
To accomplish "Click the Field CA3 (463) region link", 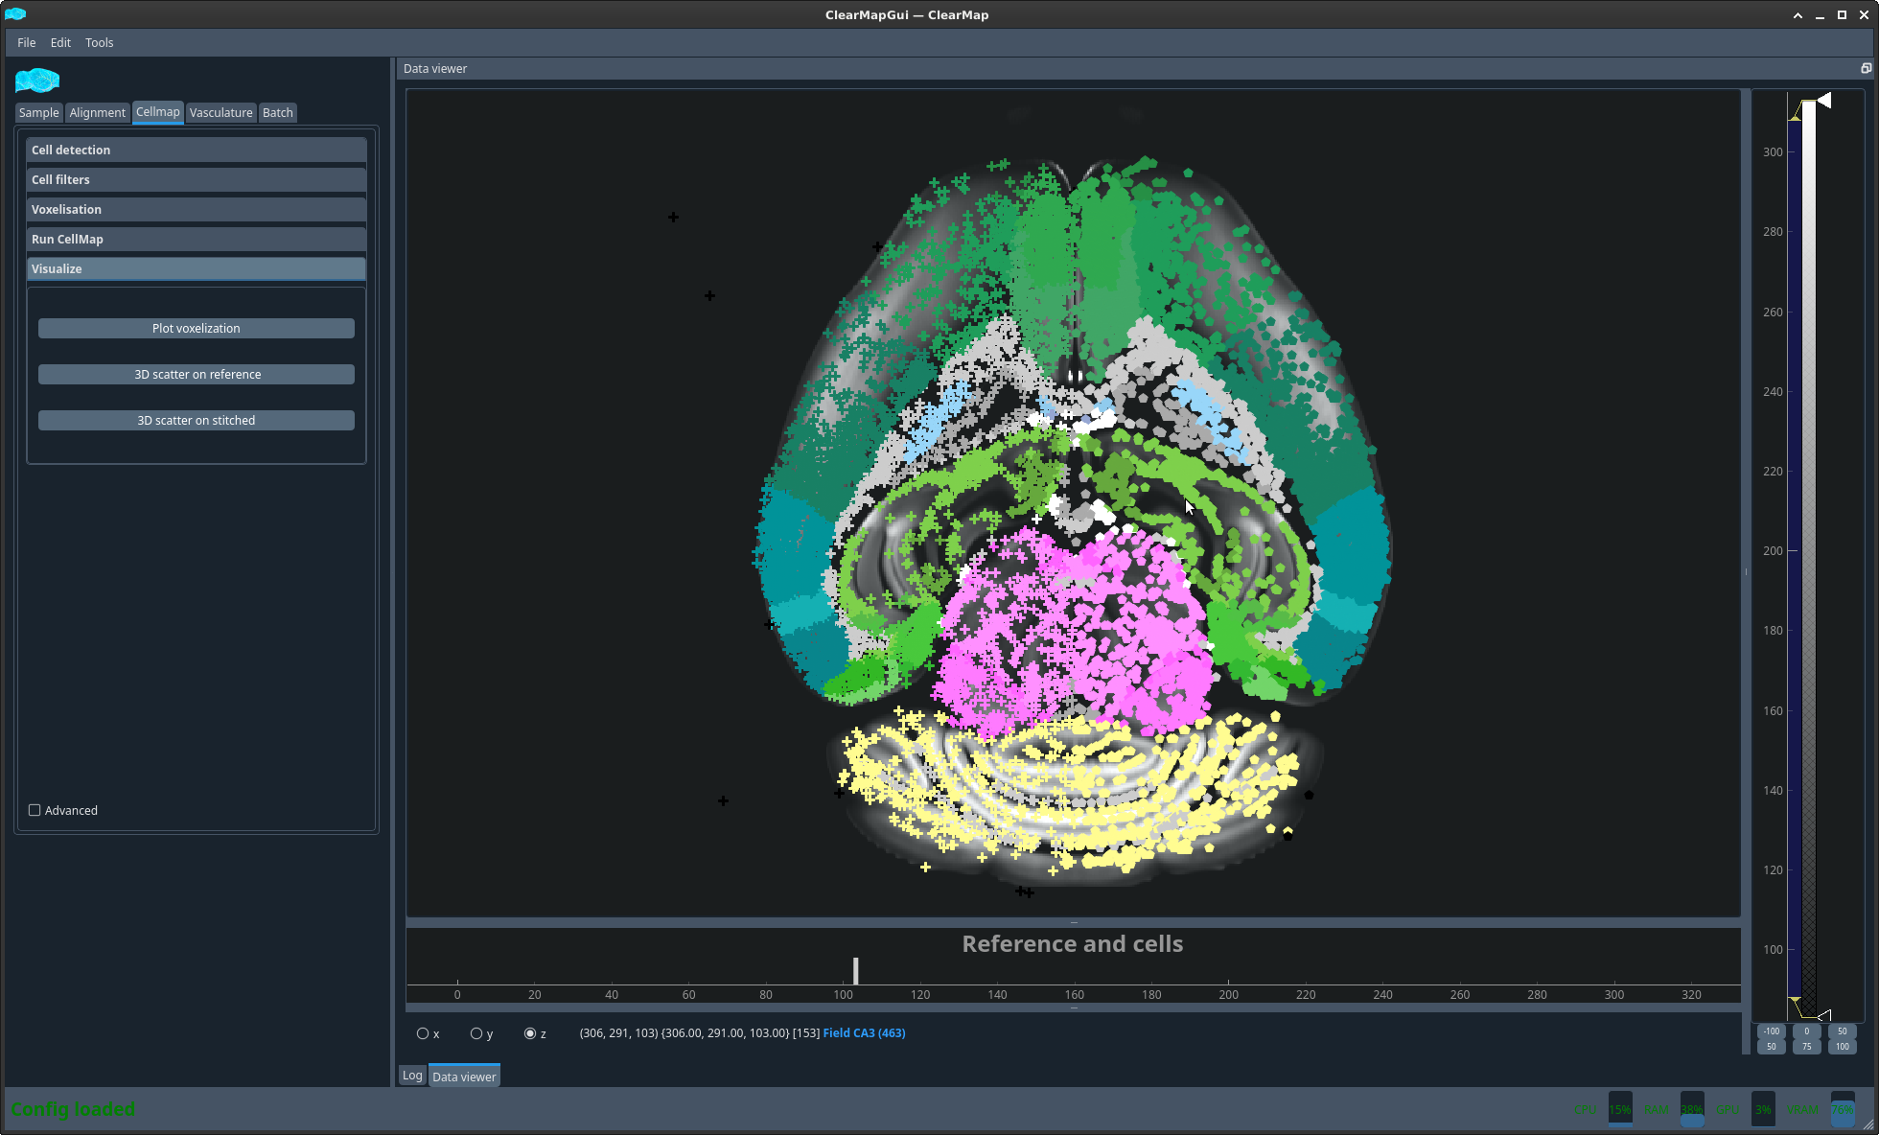I will click(864, 1032).
